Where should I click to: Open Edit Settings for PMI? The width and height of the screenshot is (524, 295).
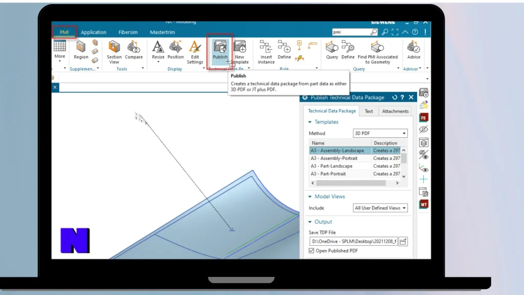pos(195,52)
